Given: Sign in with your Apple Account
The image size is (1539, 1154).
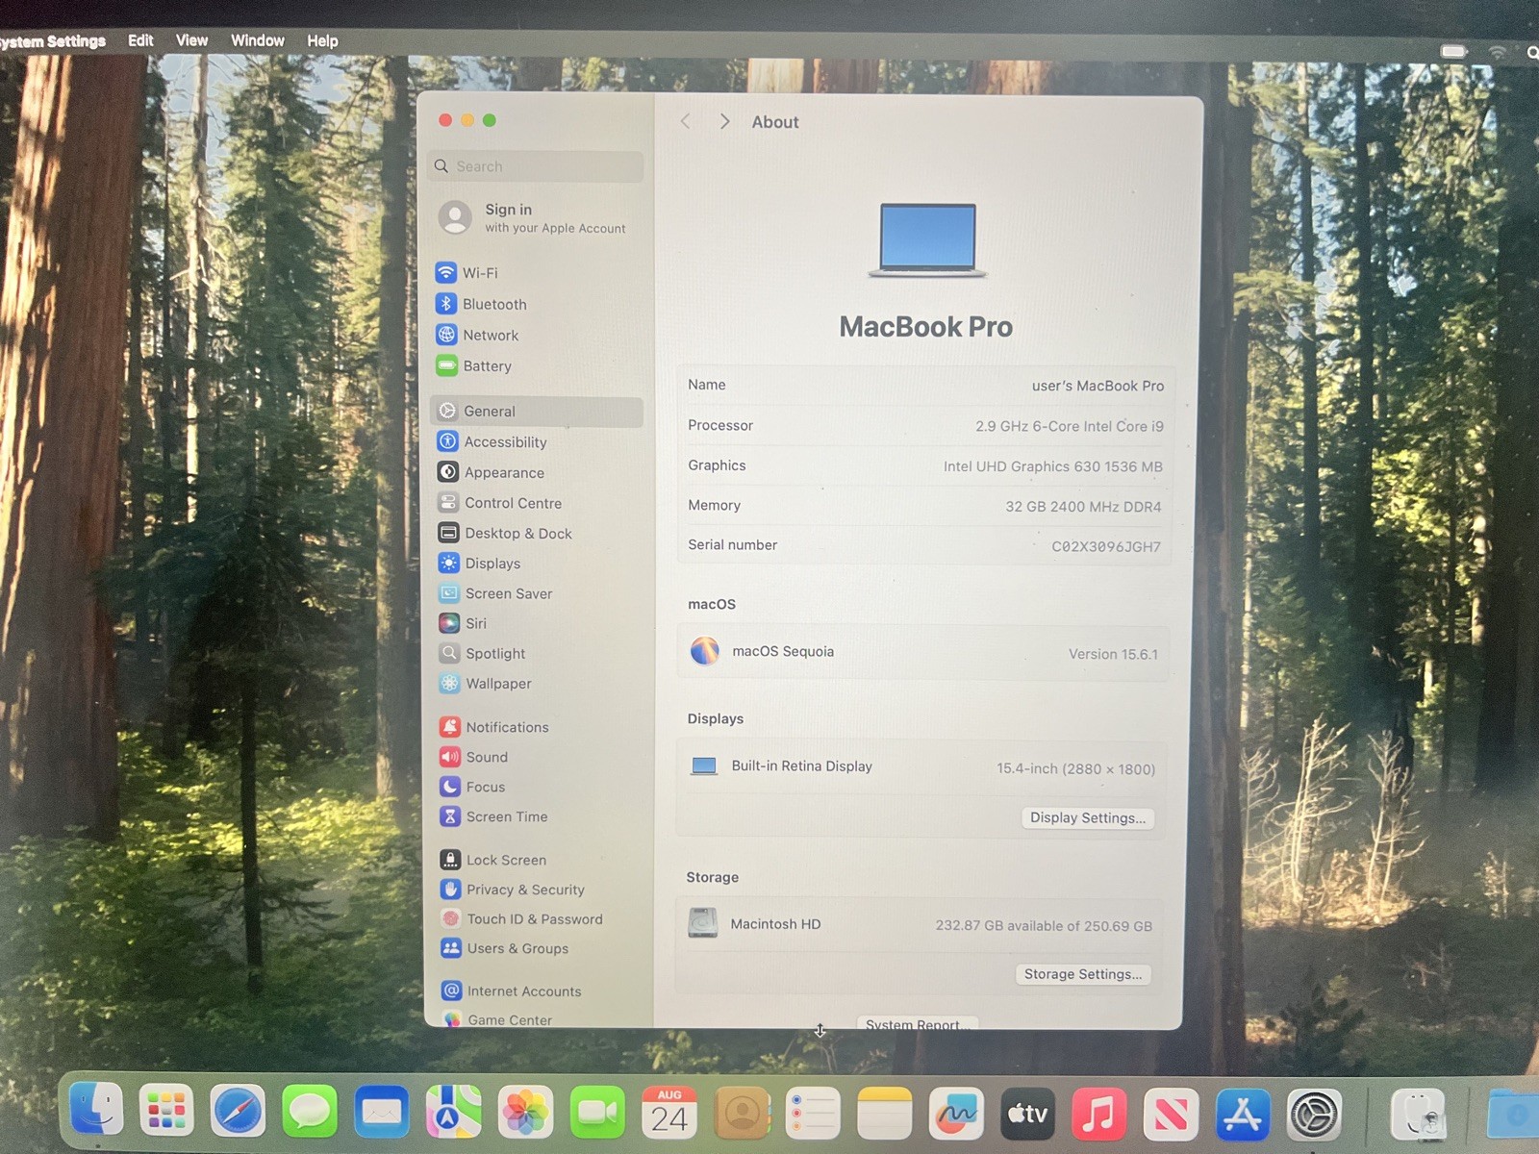Looking at the screenshot, I should [x=535, y=218].
